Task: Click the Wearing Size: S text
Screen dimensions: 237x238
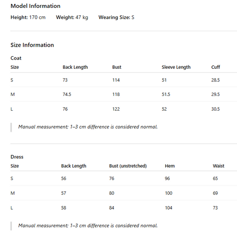Action: (116, 18)
